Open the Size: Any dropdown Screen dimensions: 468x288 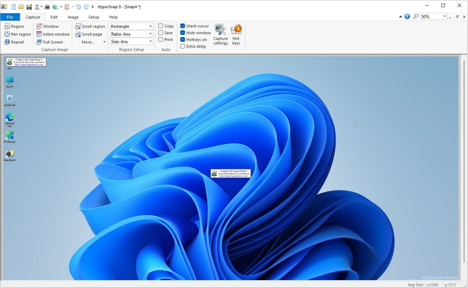click(x=132, y=42)
